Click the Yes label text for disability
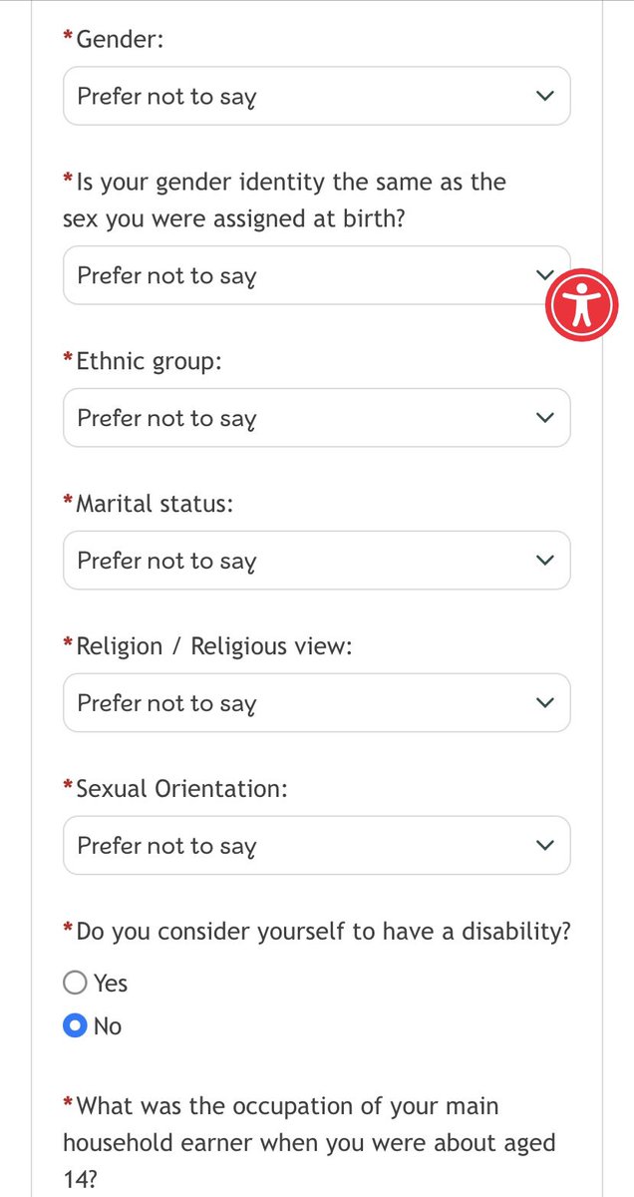The width and height of the screenshot is (634, 1197). coord(111,984)
